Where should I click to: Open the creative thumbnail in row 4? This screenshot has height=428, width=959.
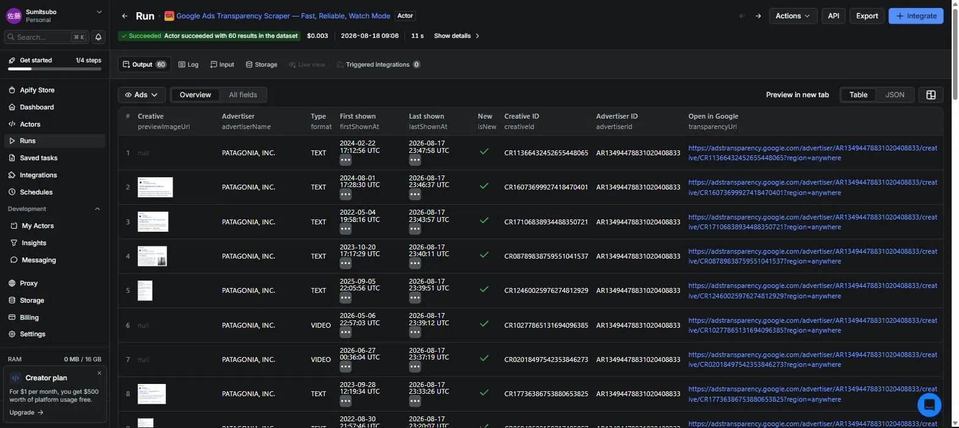[152, 256]
